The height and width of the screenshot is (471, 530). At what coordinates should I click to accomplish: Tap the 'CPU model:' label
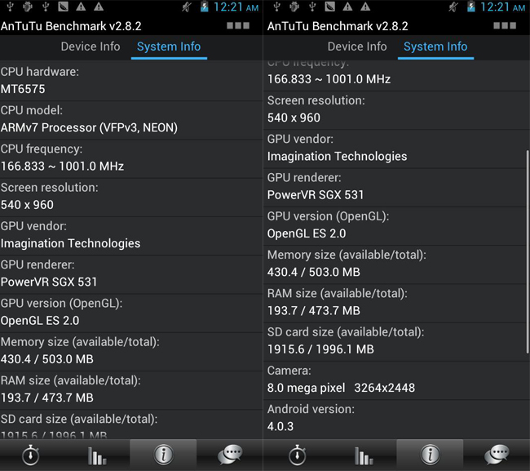pyautogui.click(x=32, y=110)
